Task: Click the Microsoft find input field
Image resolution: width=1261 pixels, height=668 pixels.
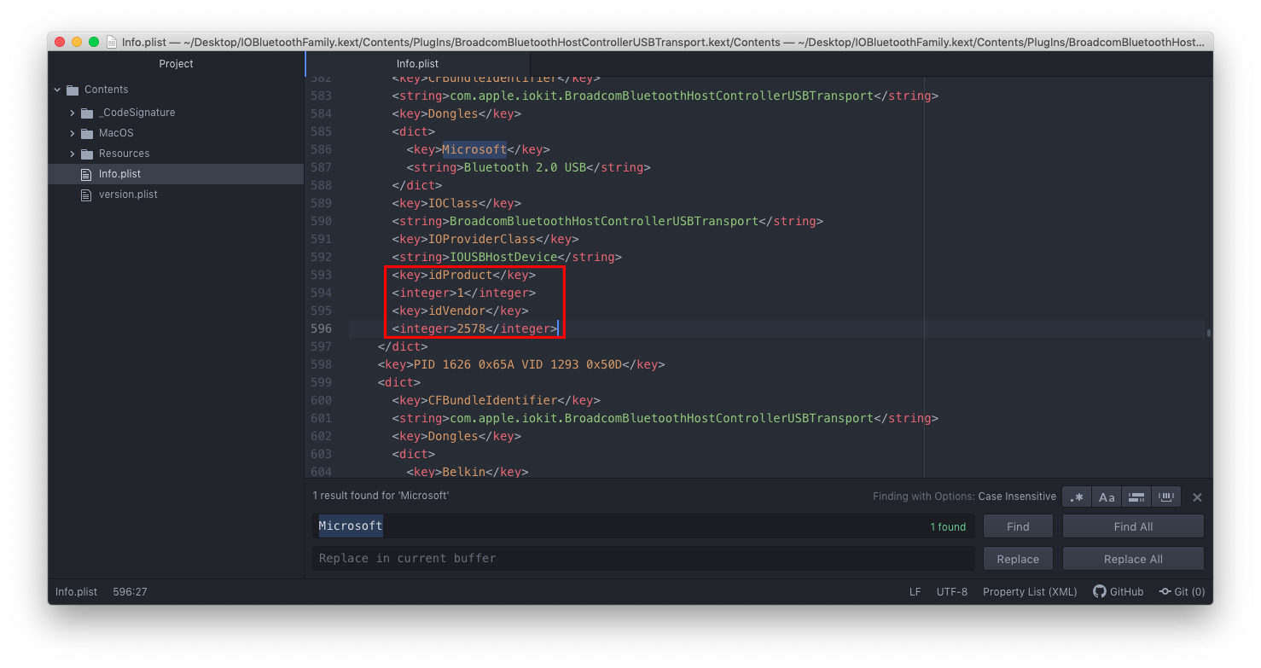Action: click(x=643, y=526)
